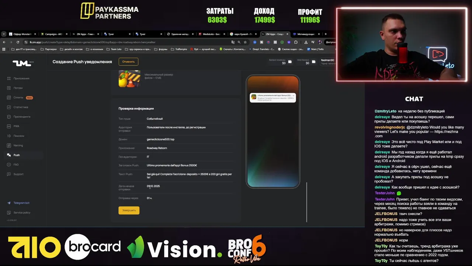Open a new browser tab

[x=325, y=34]
